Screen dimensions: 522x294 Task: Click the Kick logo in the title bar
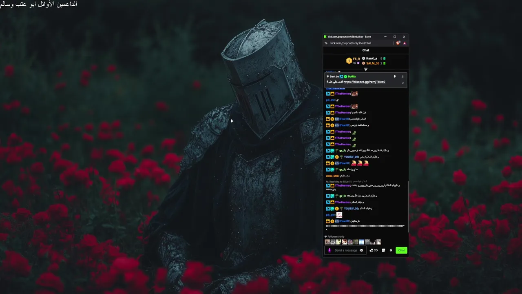pos(325,37)
